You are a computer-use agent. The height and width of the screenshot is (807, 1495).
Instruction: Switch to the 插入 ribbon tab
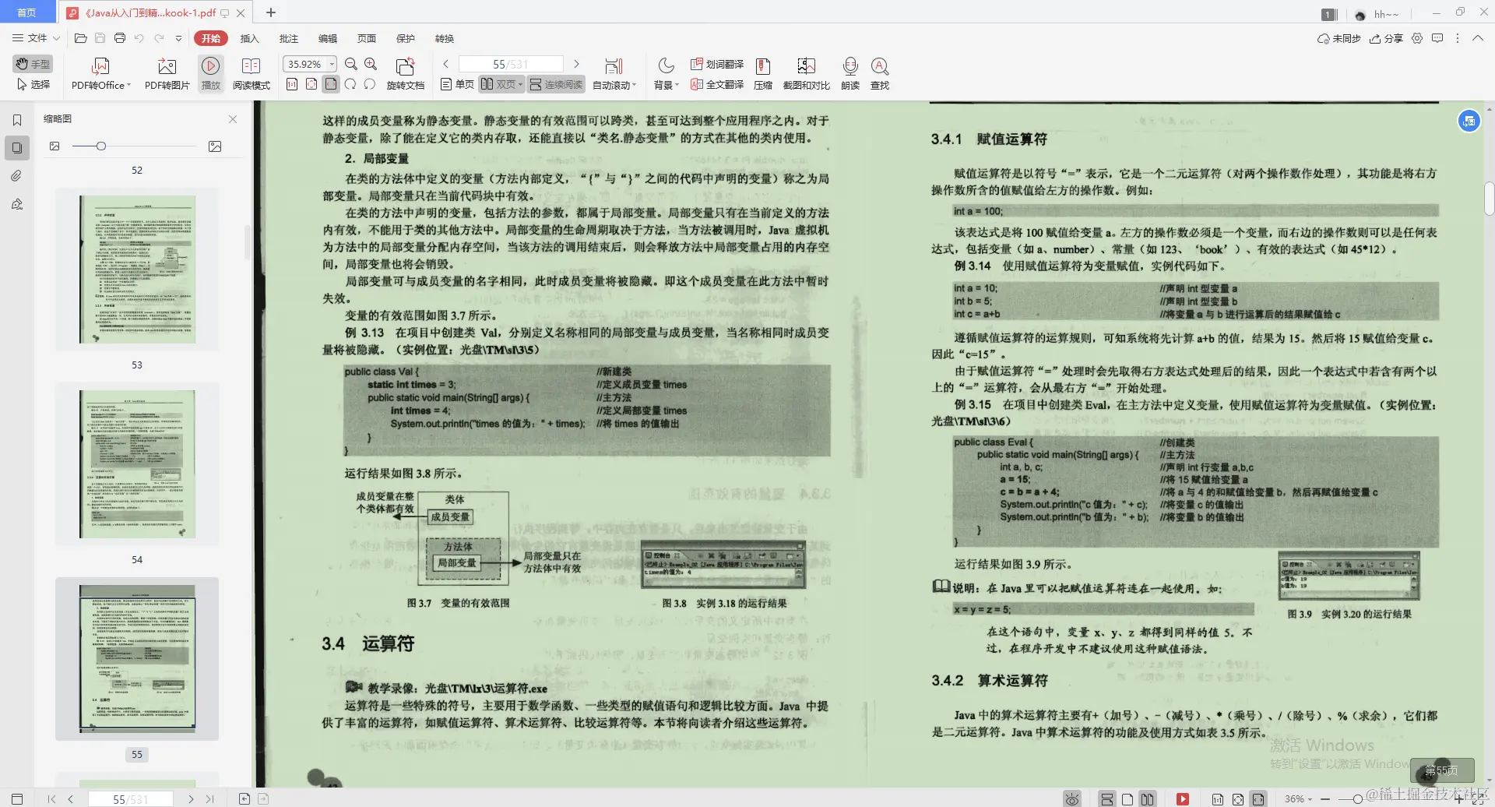click(249, 37)
